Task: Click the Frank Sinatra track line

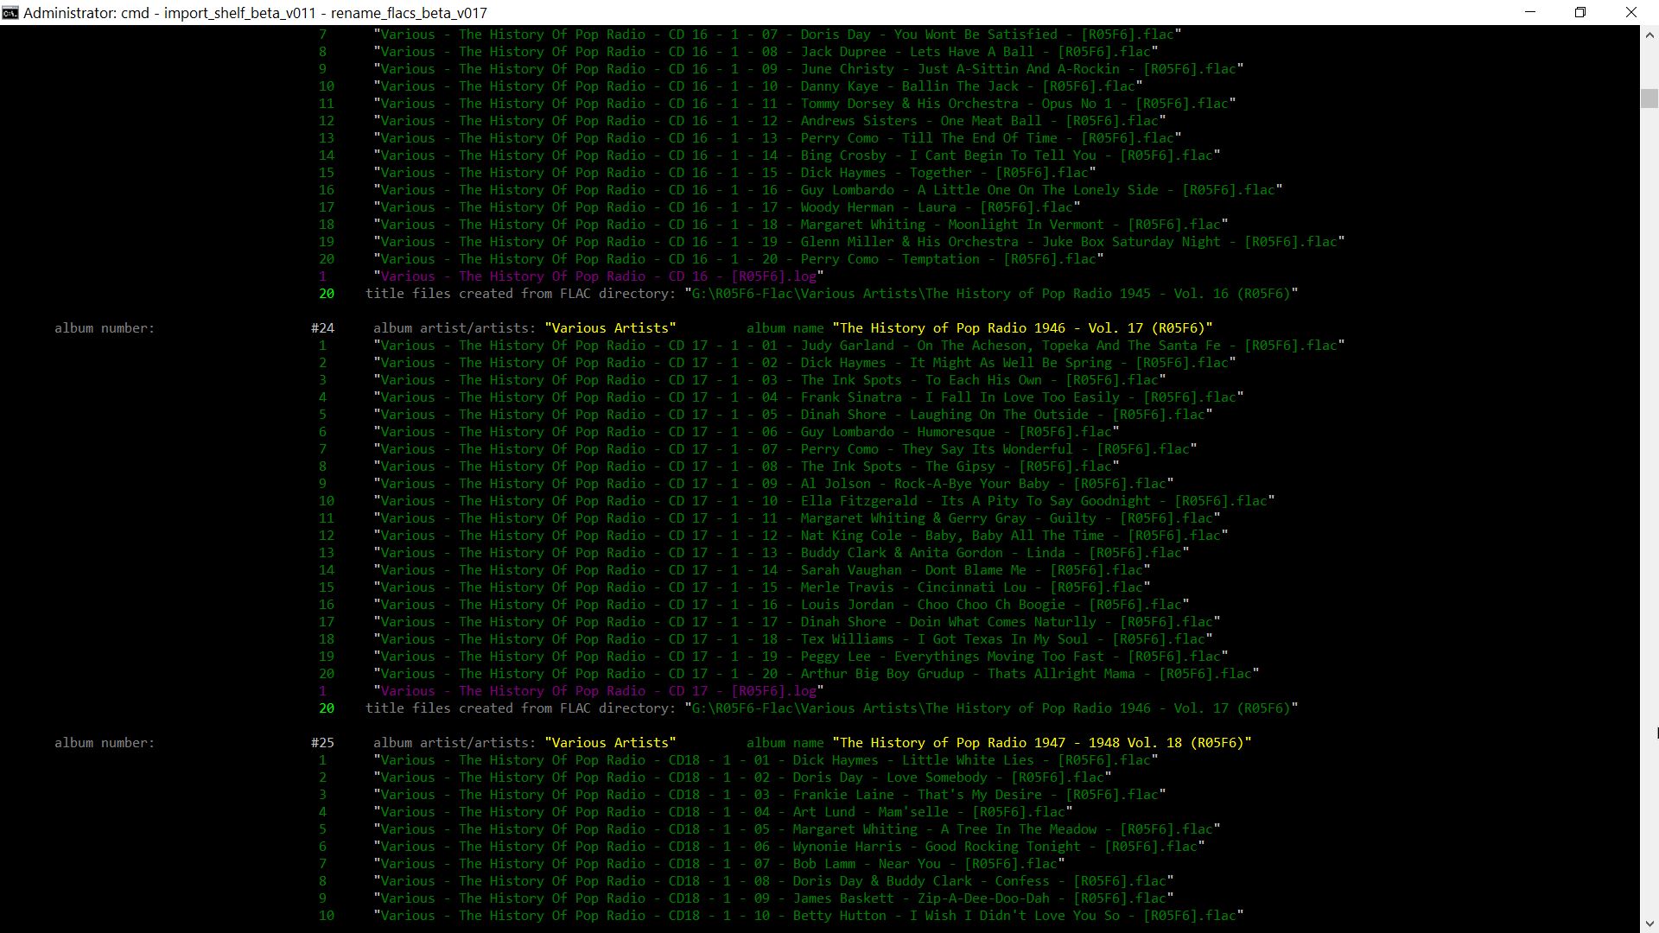Action: pyautogui.click(x=808, y=397)
